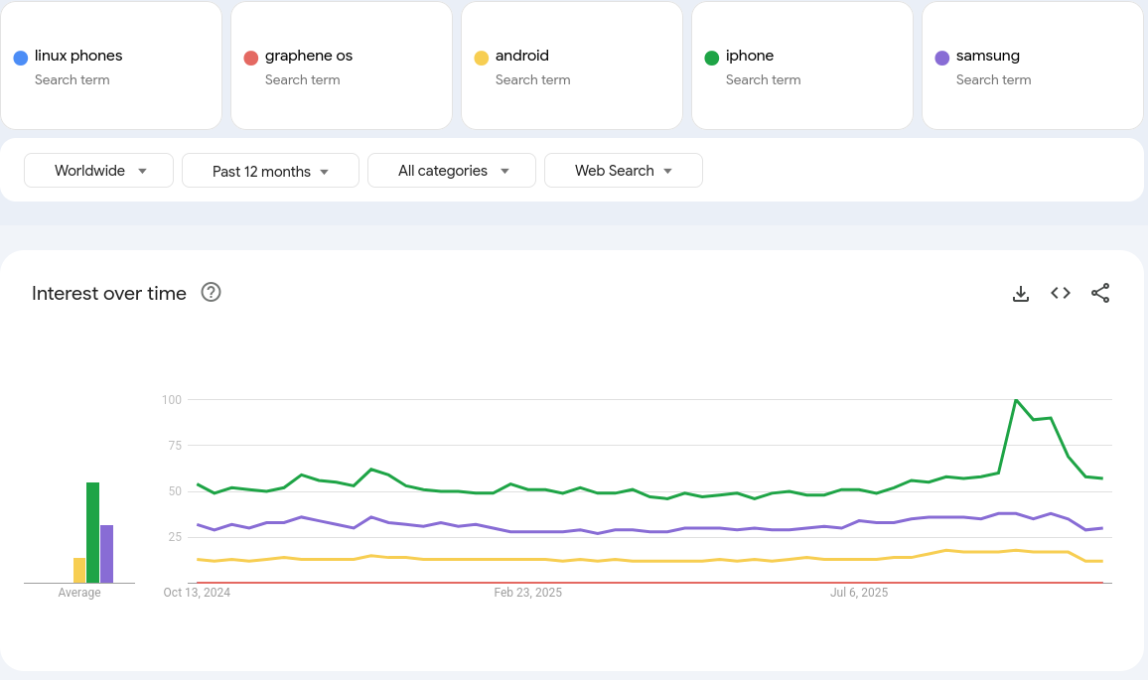The image size is (1148, 680).
Task: Click the purple dot beside samsung
Action: (x=942, y=58)
